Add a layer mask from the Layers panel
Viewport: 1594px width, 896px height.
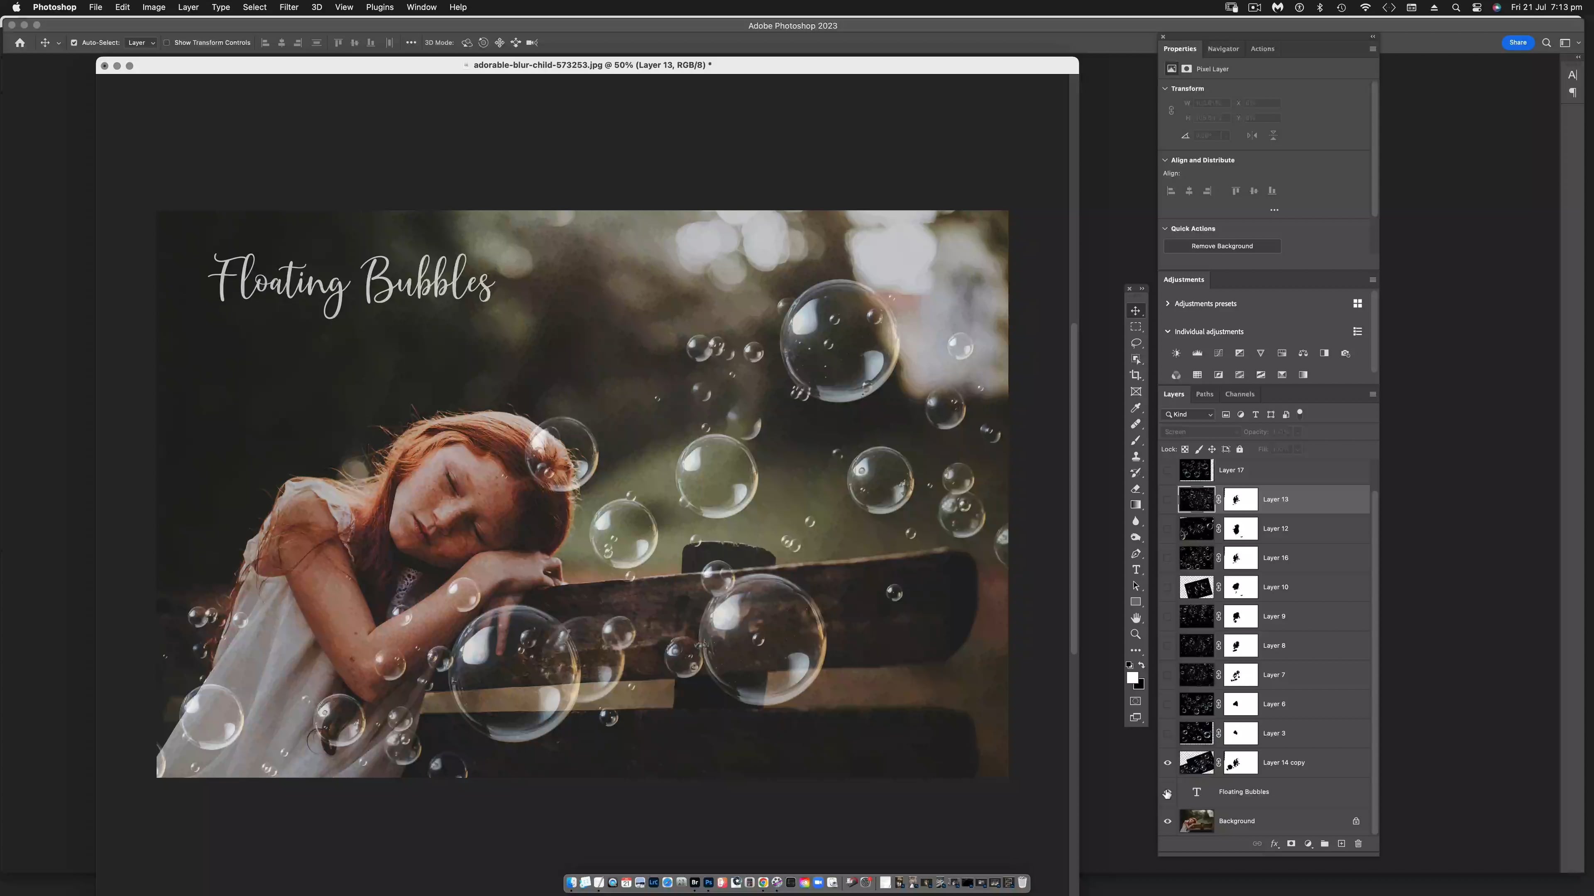pos(1291,844)
